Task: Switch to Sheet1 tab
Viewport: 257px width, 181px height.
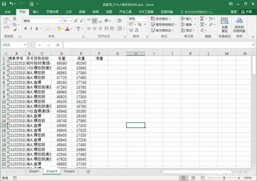Action: [x=34, y=171]
